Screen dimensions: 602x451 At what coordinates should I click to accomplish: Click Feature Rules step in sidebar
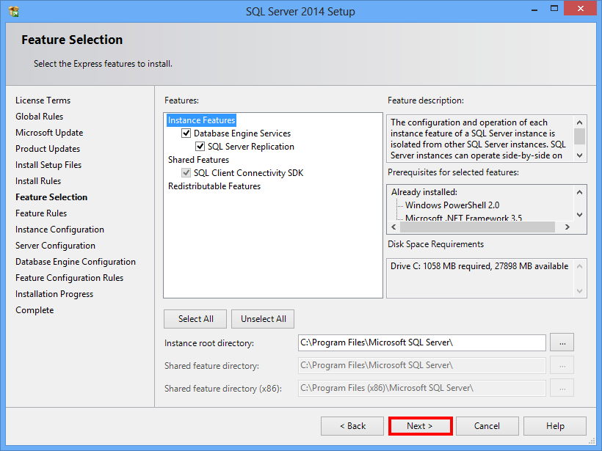pos(41,213)
